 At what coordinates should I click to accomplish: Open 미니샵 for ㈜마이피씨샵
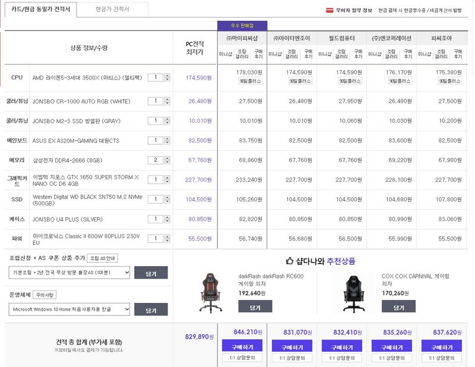[x=226, y=54]
